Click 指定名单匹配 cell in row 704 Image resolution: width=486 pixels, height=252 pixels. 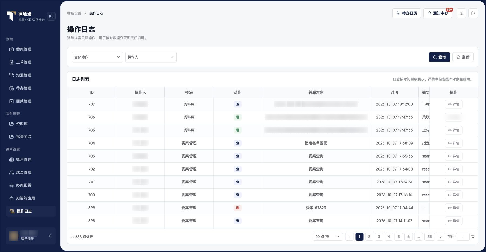tap(316, 143)
